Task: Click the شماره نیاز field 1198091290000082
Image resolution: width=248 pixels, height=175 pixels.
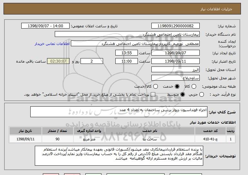Action: coord(176,26)
